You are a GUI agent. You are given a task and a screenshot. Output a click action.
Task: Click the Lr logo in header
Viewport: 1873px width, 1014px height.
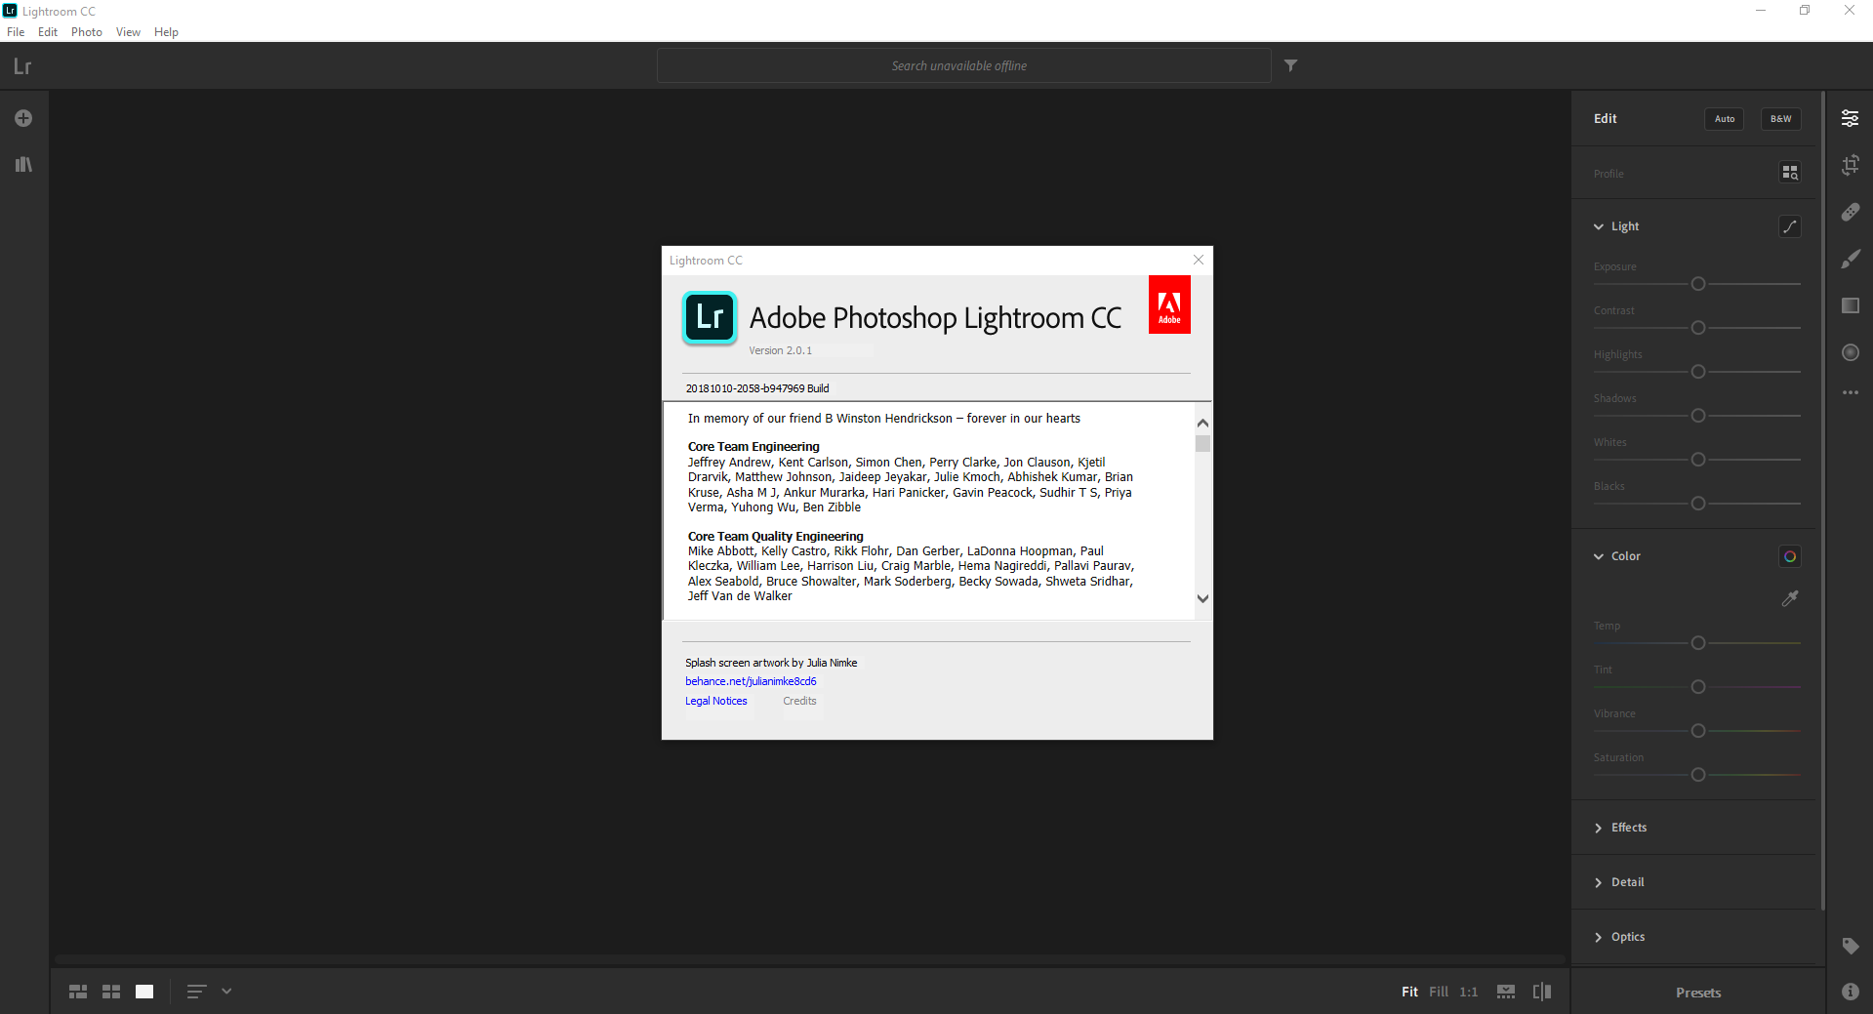(x=22, y=66)
